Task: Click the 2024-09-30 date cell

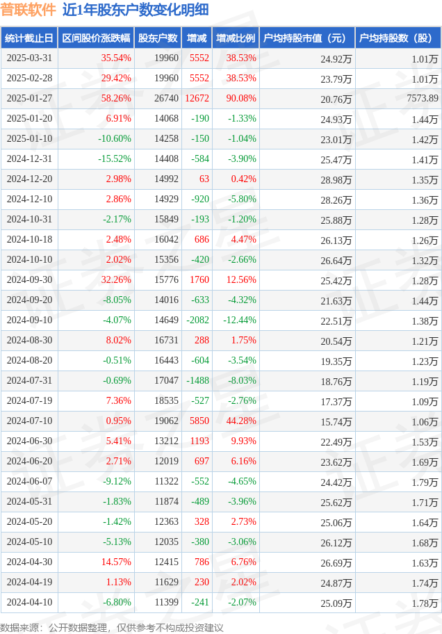Action: 29,279
